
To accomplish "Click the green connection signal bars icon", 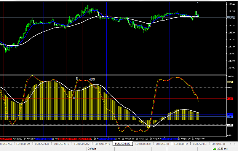I will point(214,149).
